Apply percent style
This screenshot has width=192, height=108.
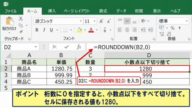pos(172,28)
